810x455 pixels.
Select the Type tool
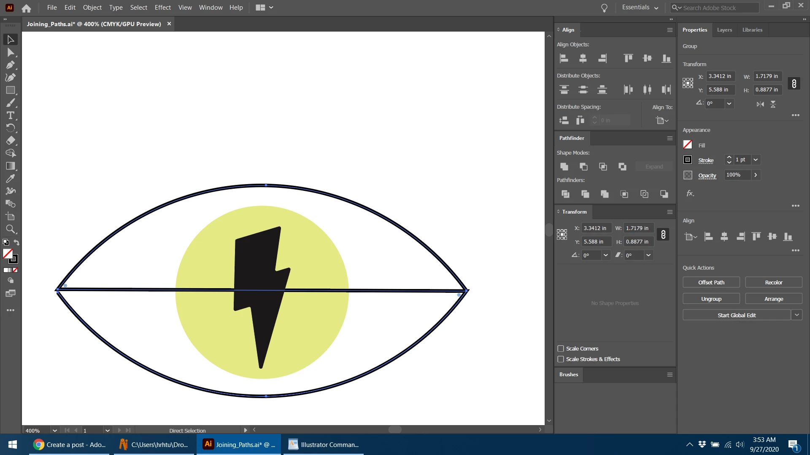point(11,115)
